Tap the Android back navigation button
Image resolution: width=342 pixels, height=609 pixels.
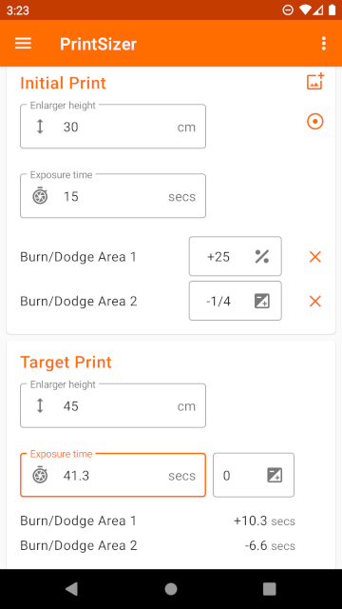click(x=72, y=589)
